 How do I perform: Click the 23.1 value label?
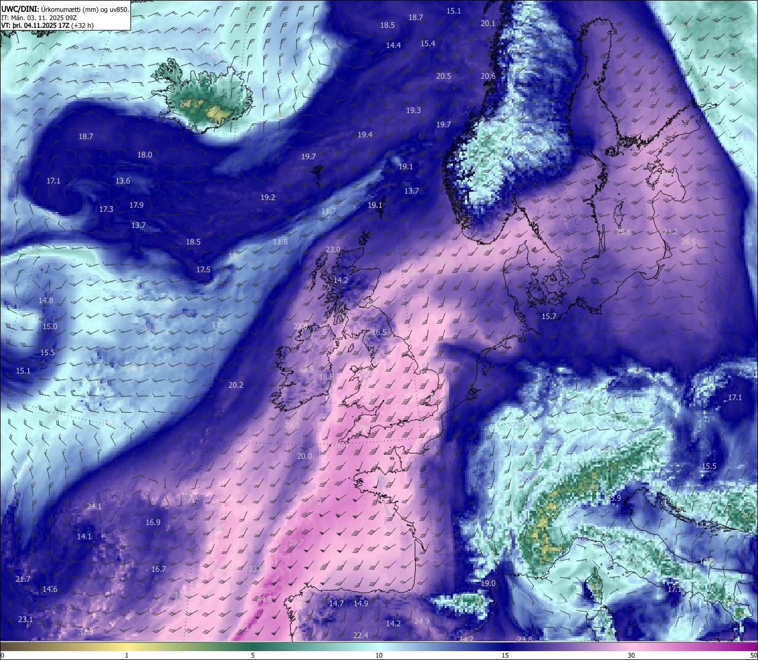25,620
